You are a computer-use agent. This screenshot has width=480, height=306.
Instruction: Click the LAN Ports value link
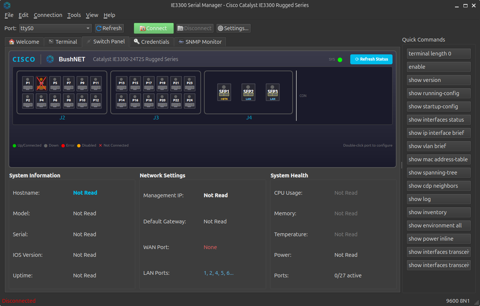[x=218, y=273]
